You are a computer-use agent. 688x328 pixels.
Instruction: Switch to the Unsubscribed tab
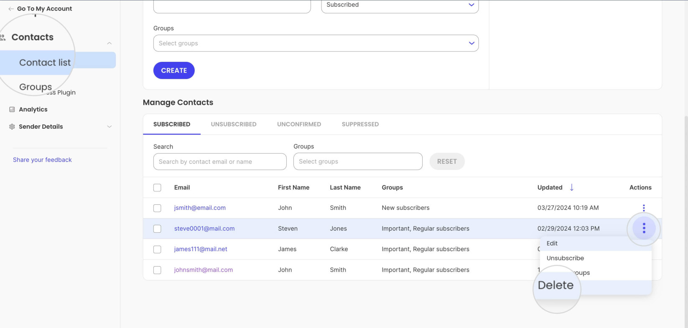coord(234,124)
